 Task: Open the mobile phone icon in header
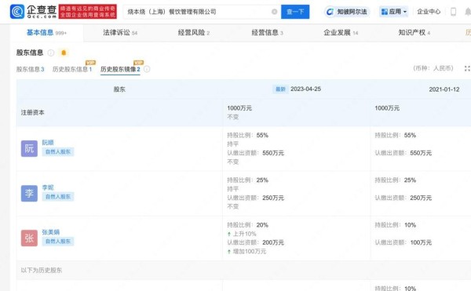(x=453, y=12)
